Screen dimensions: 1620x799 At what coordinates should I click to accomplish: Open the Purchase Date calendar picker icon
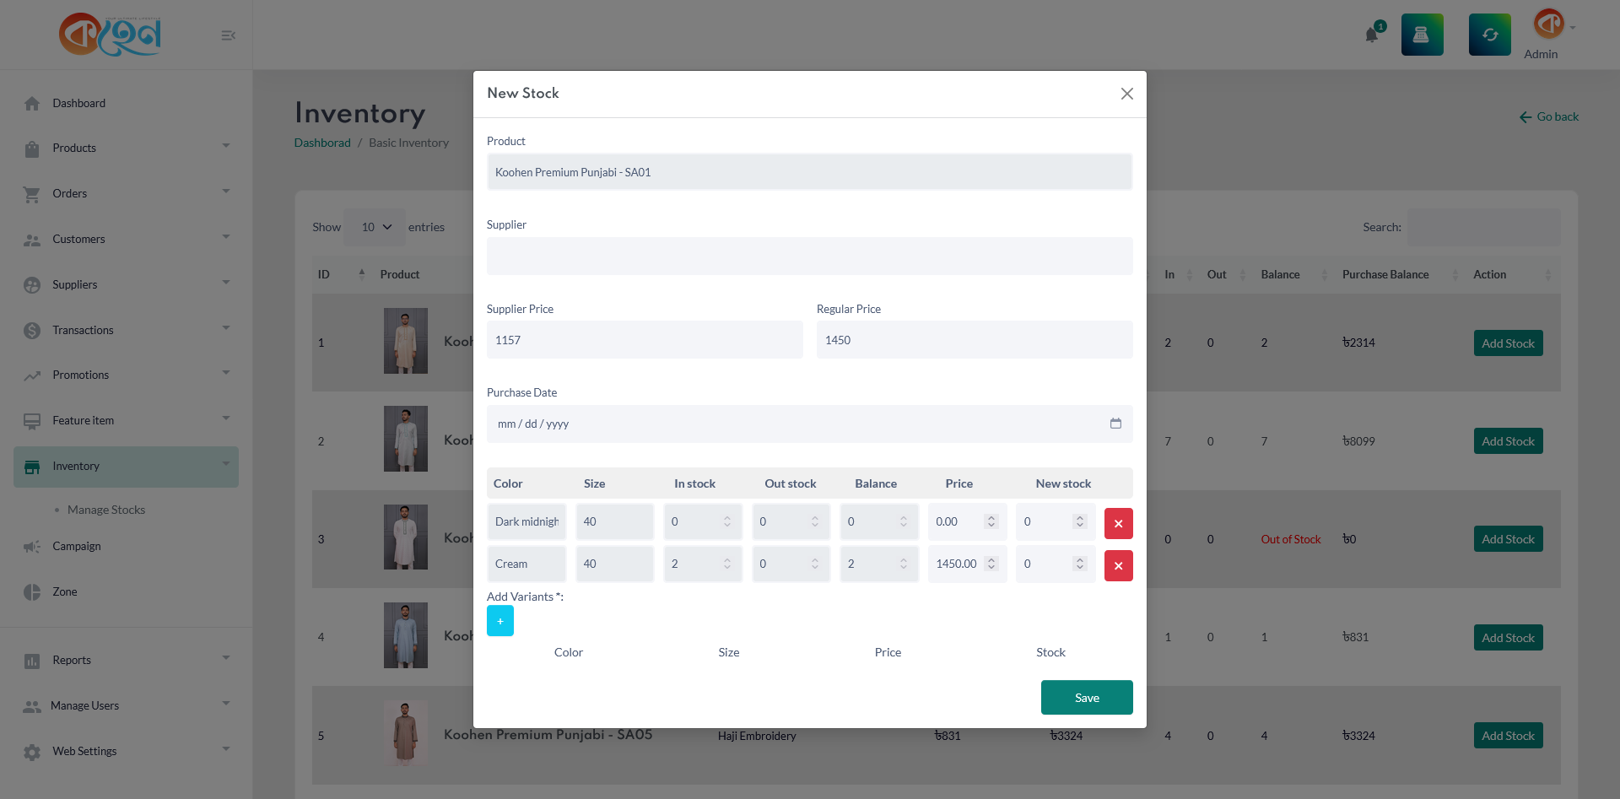pos(1115,424)
